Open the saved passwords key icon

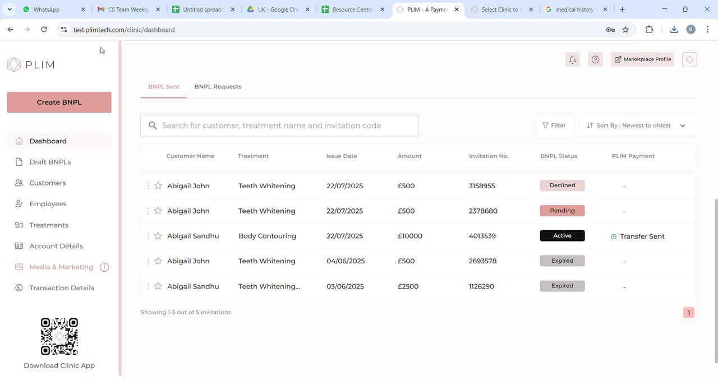tap(610, 30)
